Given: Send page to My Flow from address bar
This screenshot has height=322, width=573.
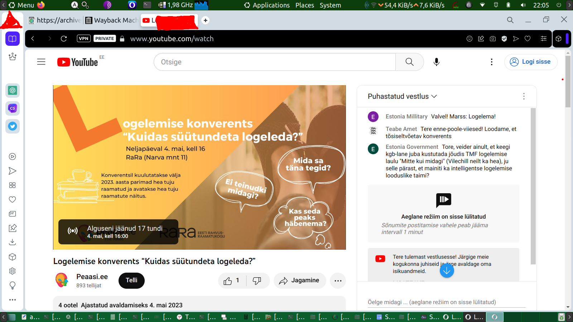Looking at the screenshot, I should 516,39.
